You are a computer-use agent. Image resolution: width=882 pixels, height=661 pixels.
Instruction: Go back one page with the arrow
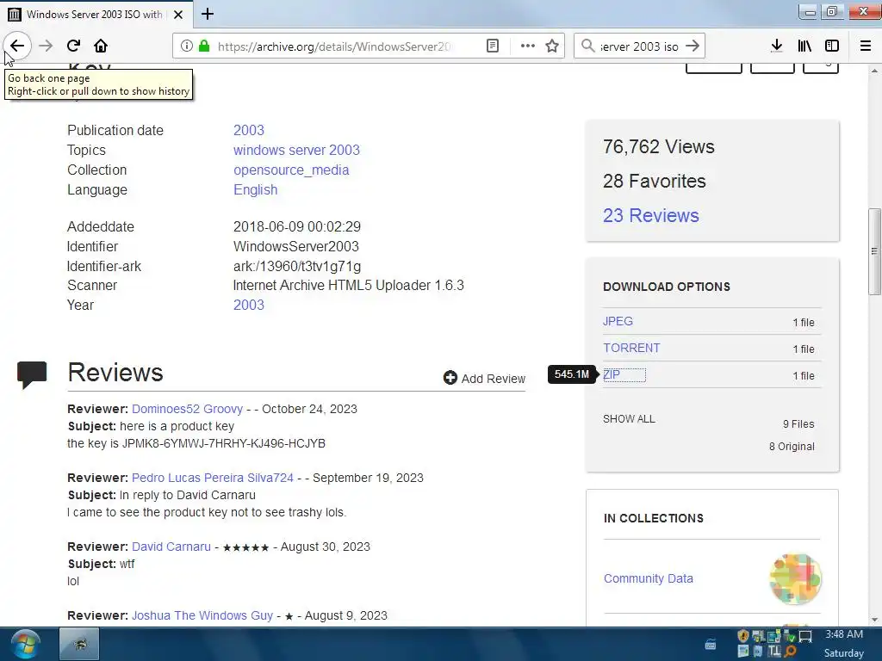pos(17,46)
